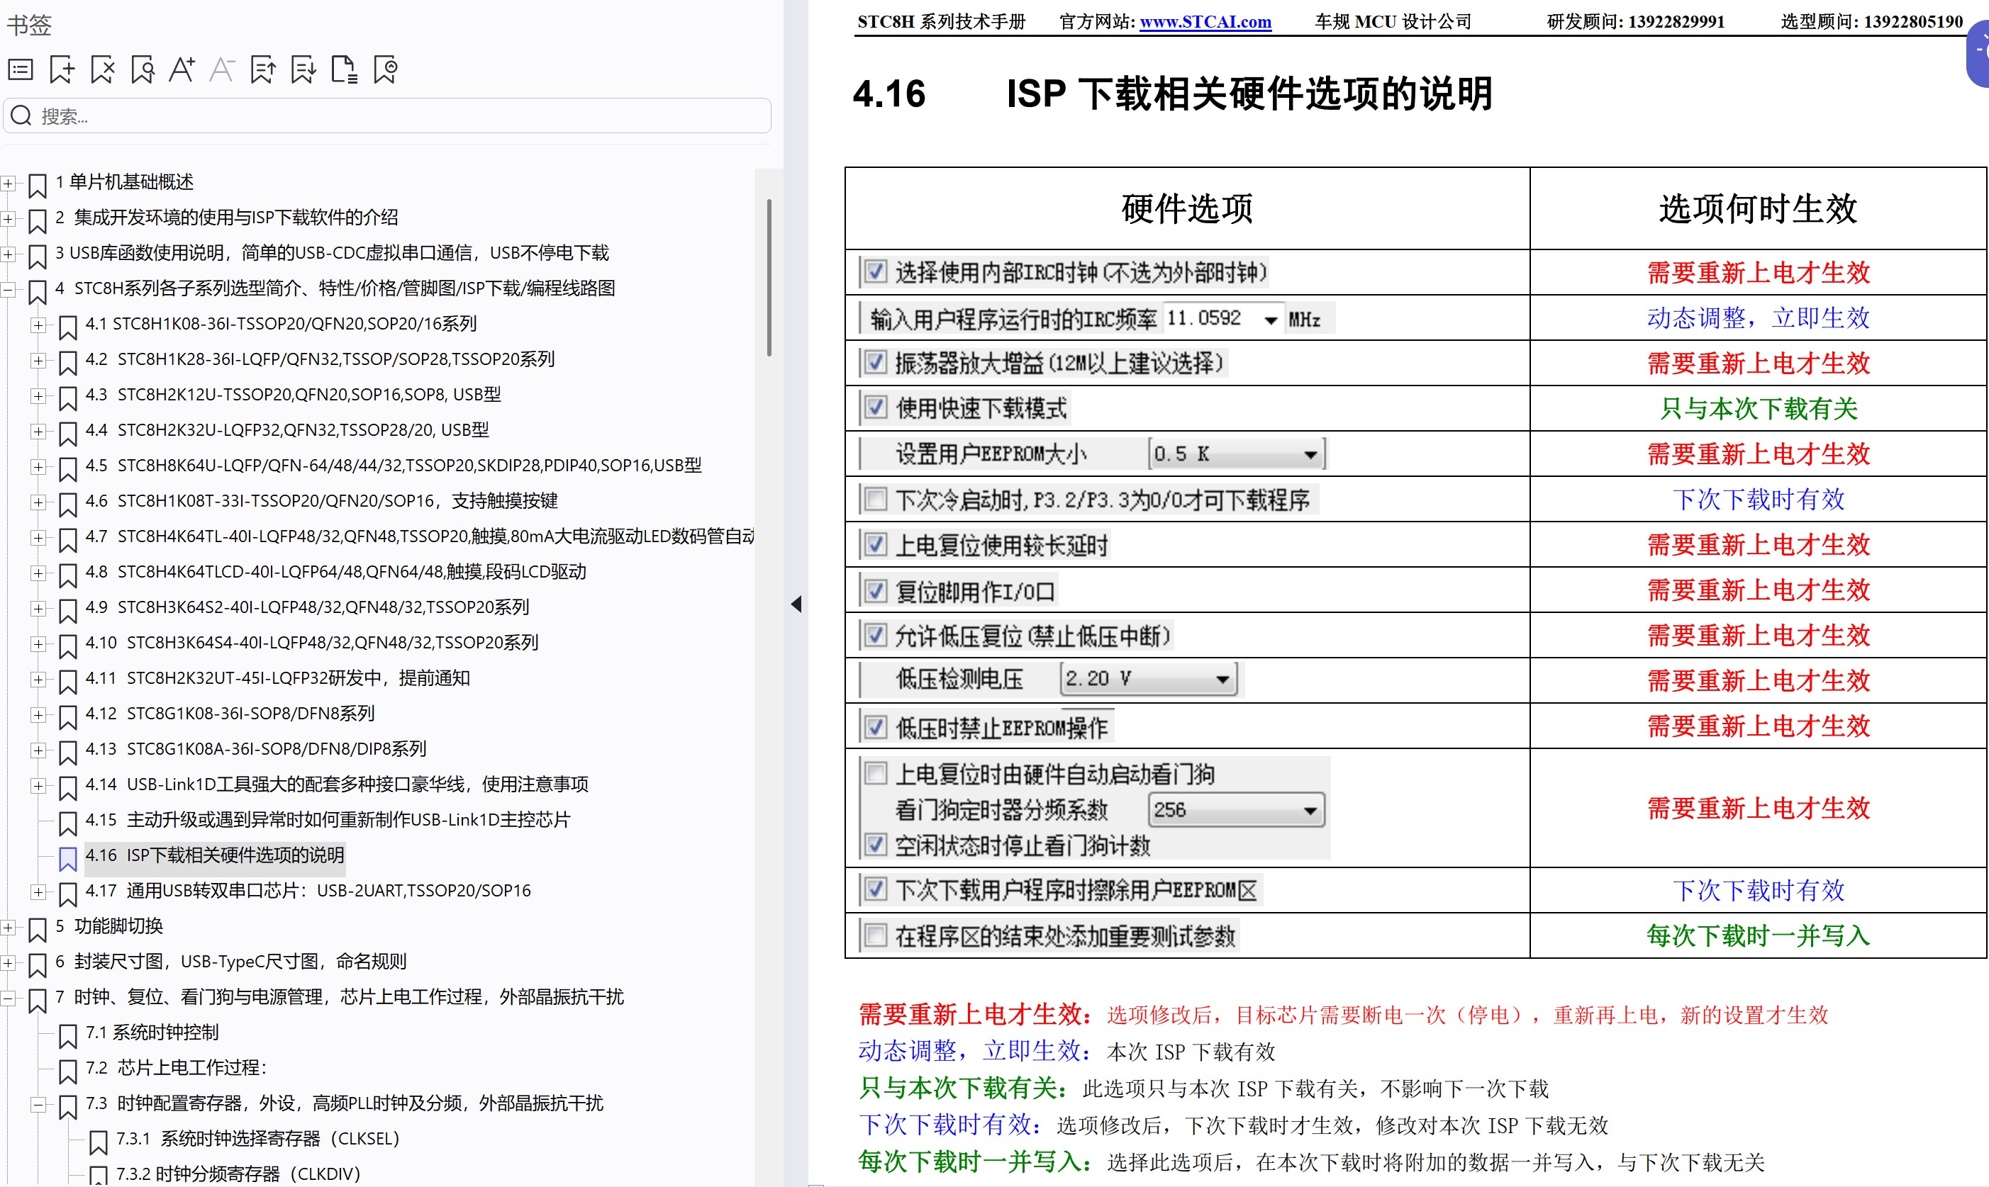
Task: Delete the selected bookmark
Action: tap(102, 69)
